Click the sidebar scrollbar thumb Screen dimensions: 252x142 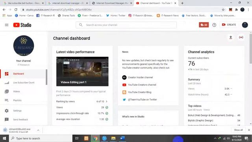click(46, 77)
